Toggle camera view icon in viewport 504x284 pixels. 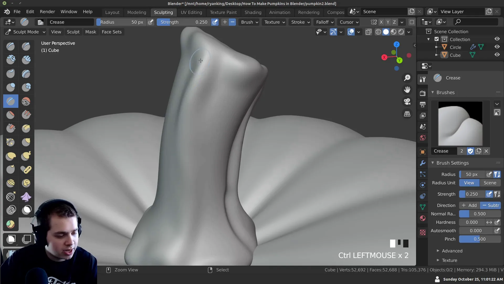[407, 102]
